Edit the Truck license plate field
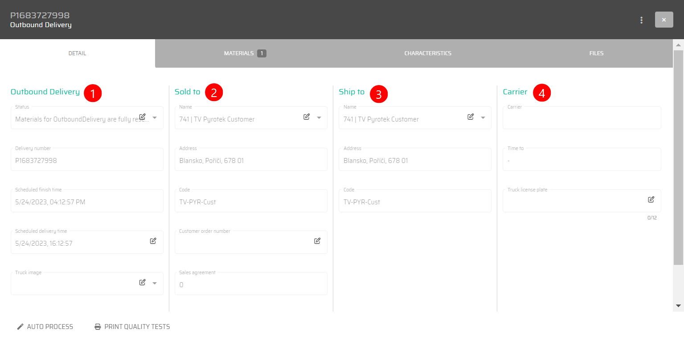The image size is (684, 341). tap(651, 199)
